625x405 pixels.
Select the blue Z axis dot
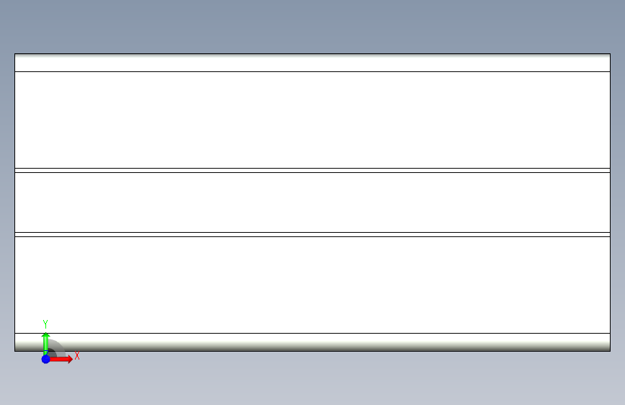[x=46, y=359]
